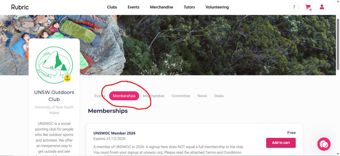The width and height of the screenshot is (340, 156).
Task: Open the shopping cart icon
Action: [x=308, y=7]
